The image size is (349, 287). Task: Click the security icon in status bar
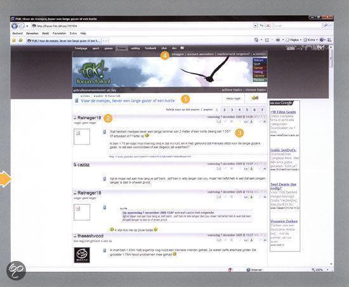(230, 270)
